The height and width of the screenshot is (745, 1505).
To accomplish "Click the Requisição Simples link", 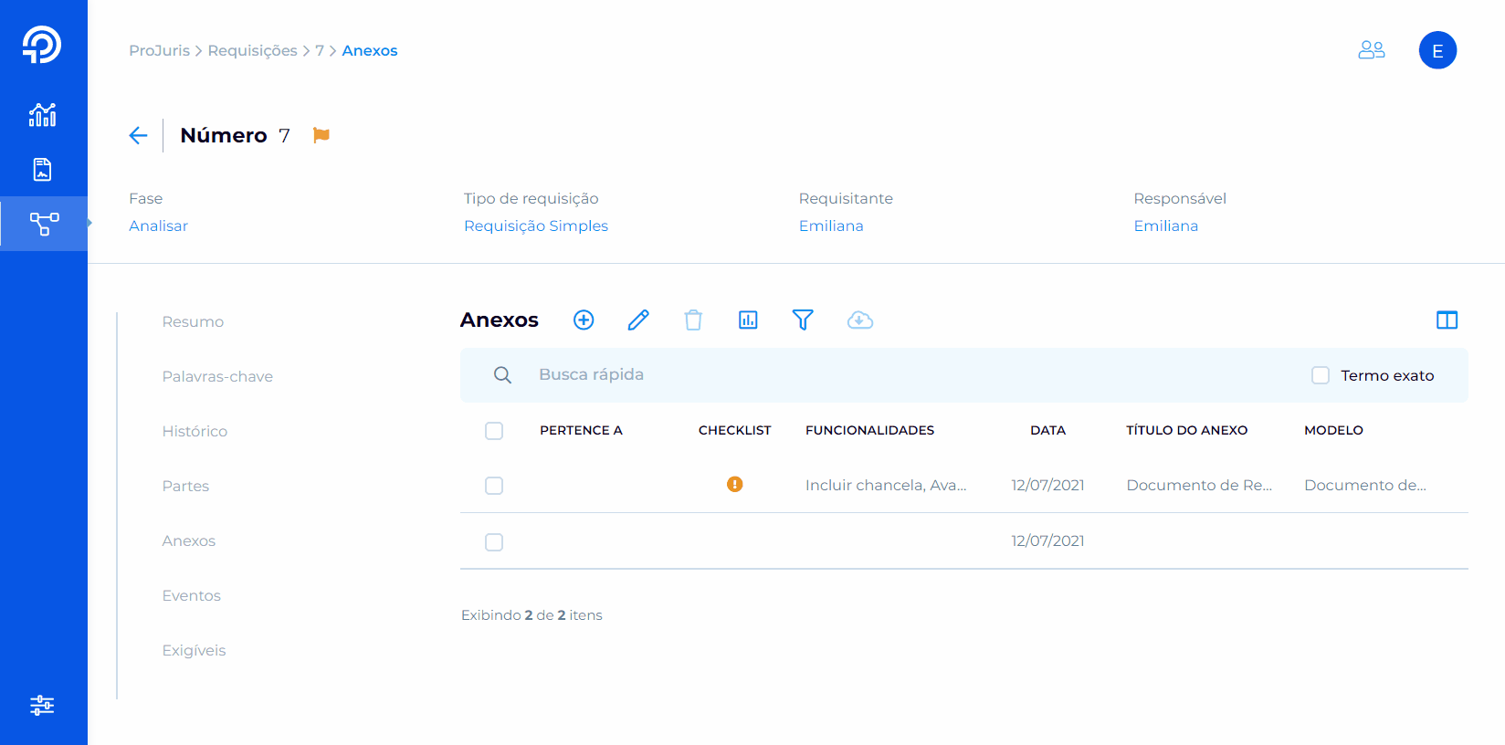I will 536,226.
